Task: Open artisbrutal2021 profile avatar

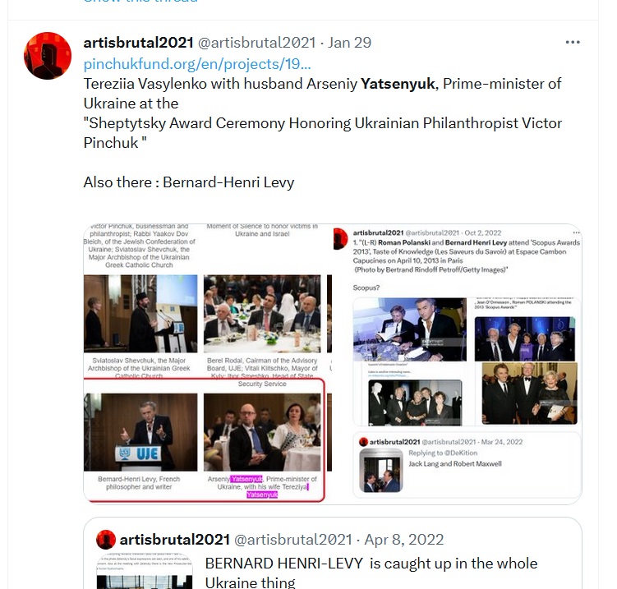Action: click(x=48, y=56)
